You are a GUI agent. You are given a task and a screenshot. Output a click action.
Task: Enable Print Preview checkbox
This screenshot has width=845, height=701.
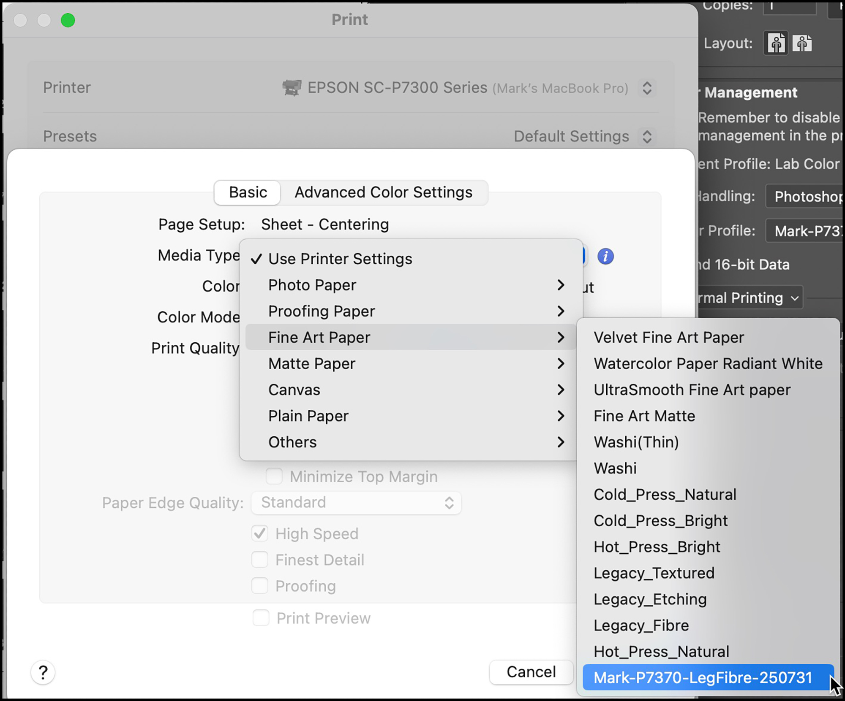click(x=261, y=618)
